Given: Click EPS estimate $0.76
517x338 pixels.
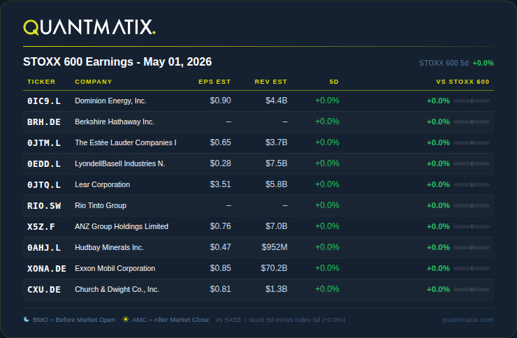Looking at the screenshot, I should 220,226.
